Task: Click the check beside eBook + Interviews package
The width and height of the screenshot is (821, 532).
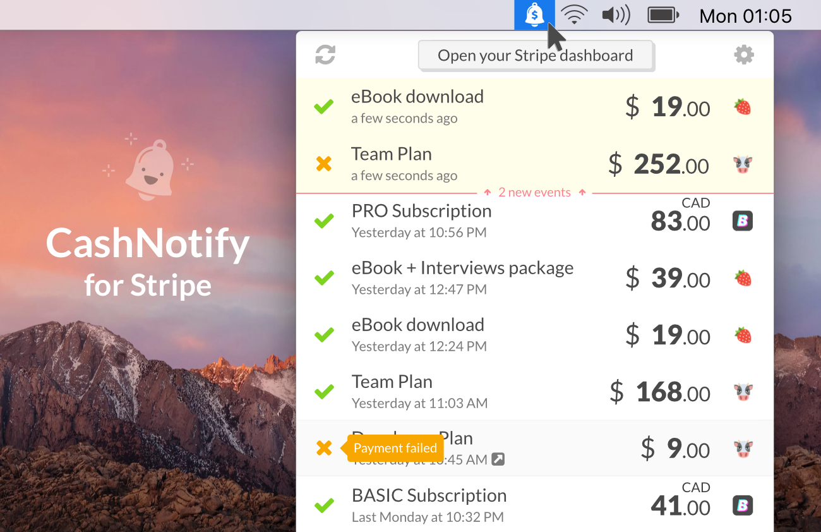Action: pos(324,278)
